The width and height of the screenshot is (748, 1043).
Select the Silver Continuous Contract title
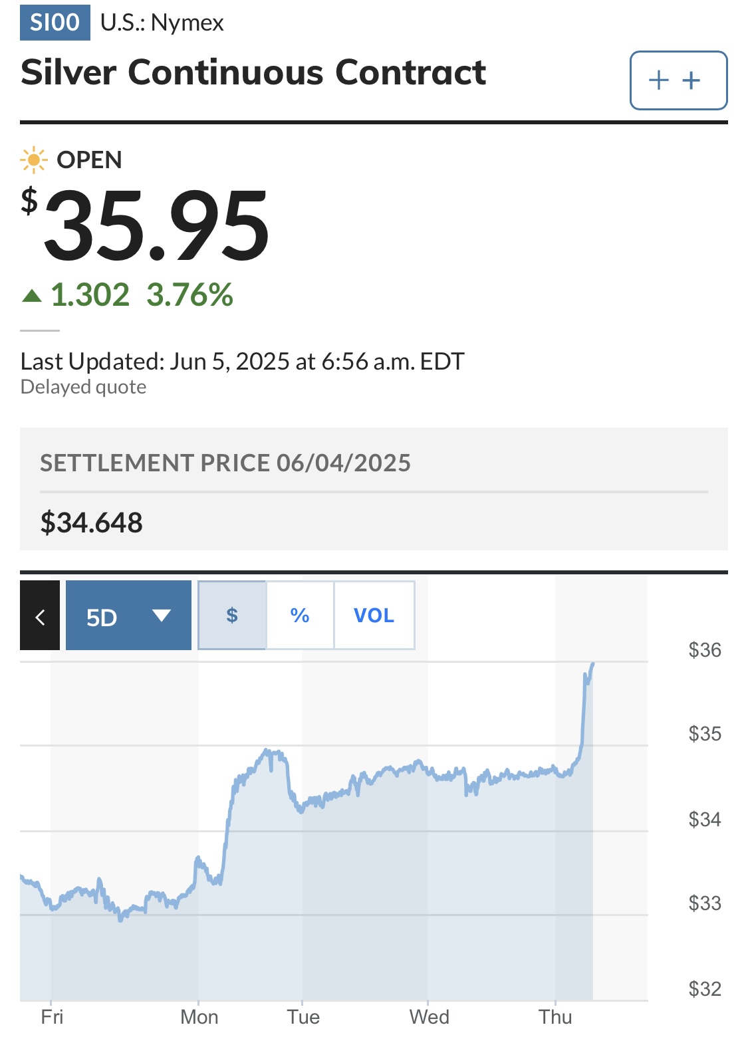[253, 72]
